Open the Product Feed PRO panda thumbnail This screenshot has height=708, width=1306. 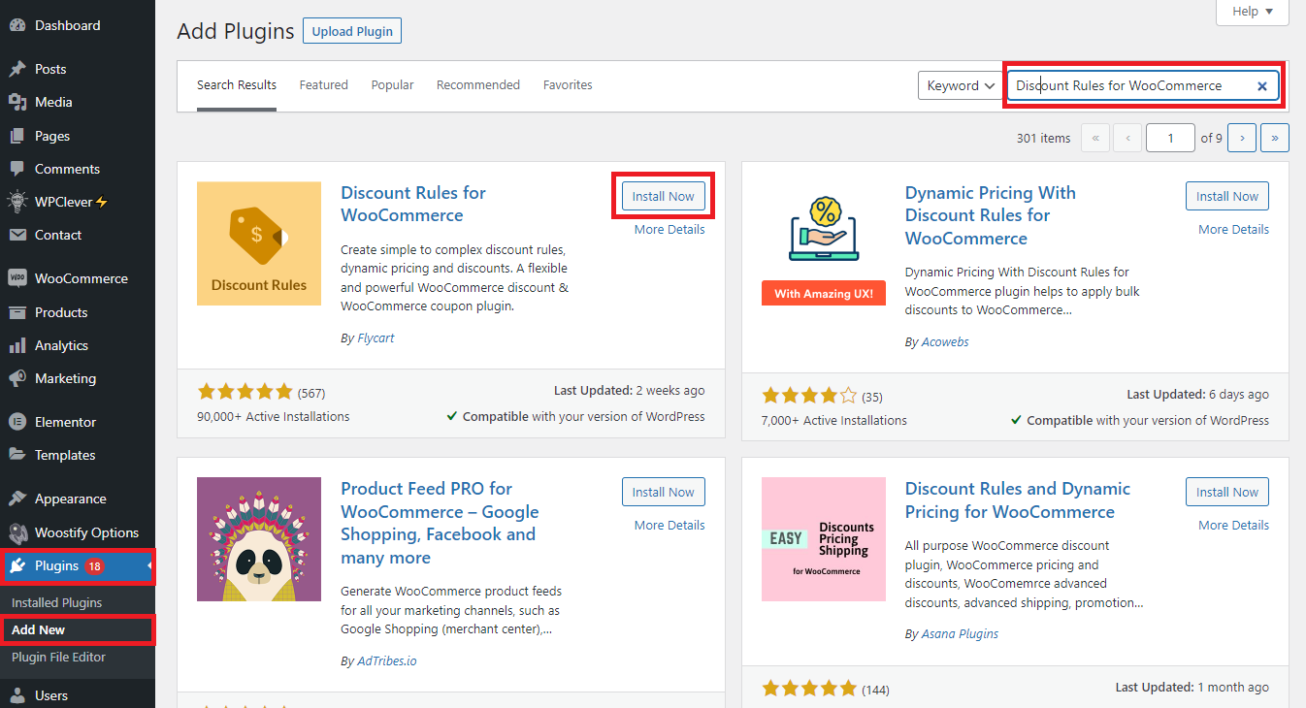tap(259, 539)
